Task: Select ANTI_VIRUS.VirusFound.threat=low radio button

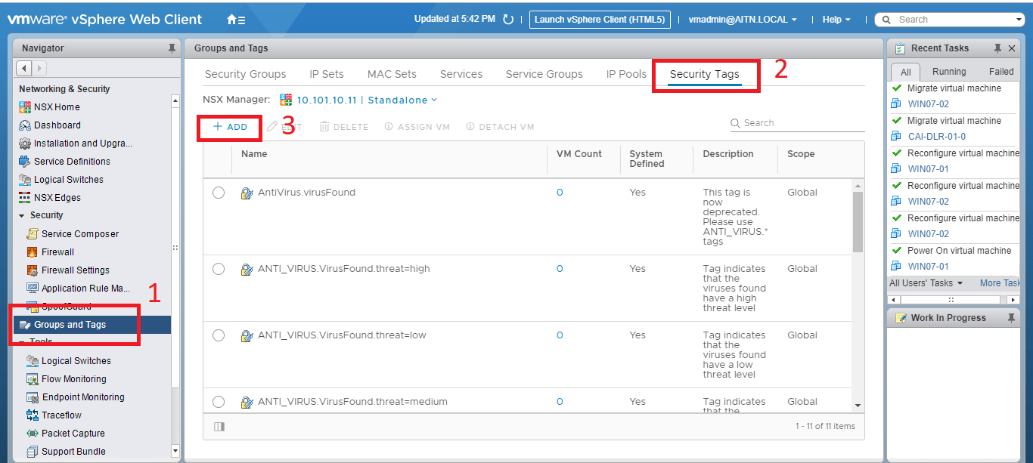Action: 219,335
